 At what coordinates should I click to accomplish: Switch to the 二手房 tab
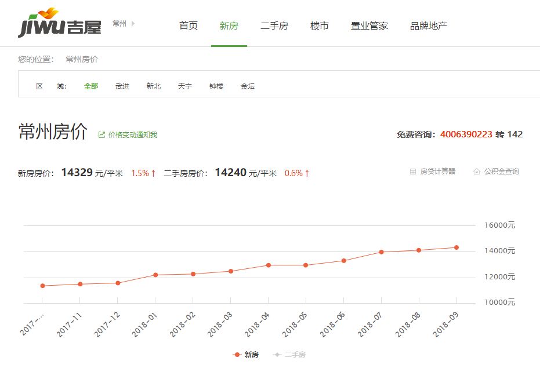(273, 25)
